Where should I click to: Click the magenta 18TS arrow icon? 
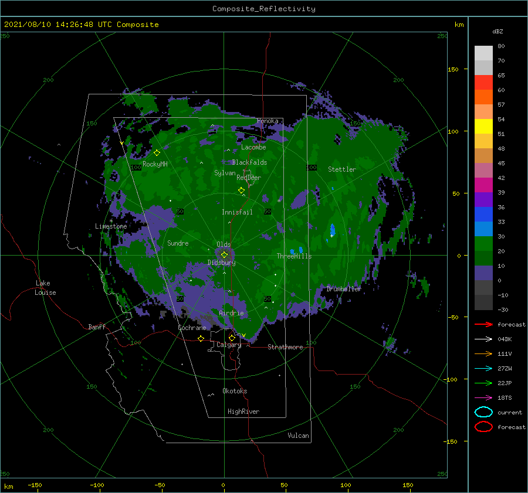click(x=483, y=398)
